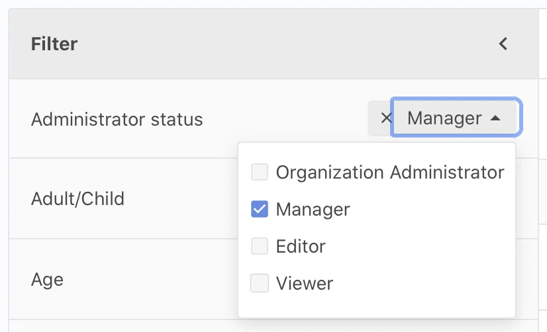547x332 pixels.
Task: Pick the Viewer option label
Action: (x=305, y=284)
